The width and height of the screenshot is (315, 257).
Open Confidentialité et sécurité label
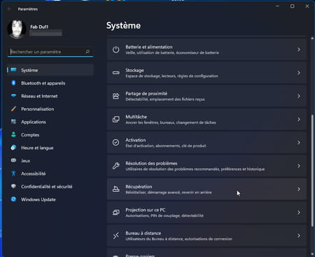click(x=47, y=186)
